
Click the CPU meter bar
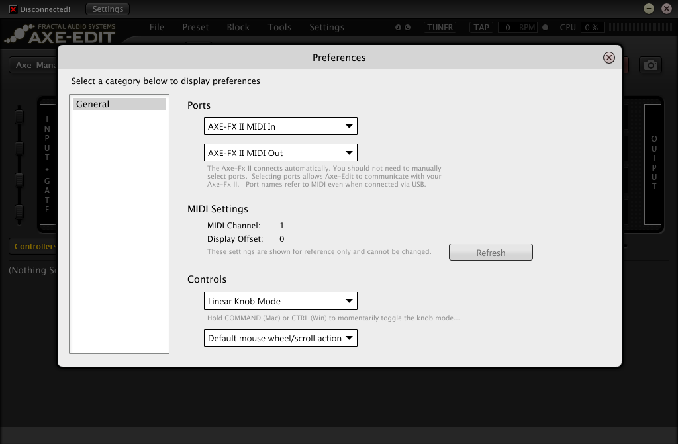tap(640, 27)
